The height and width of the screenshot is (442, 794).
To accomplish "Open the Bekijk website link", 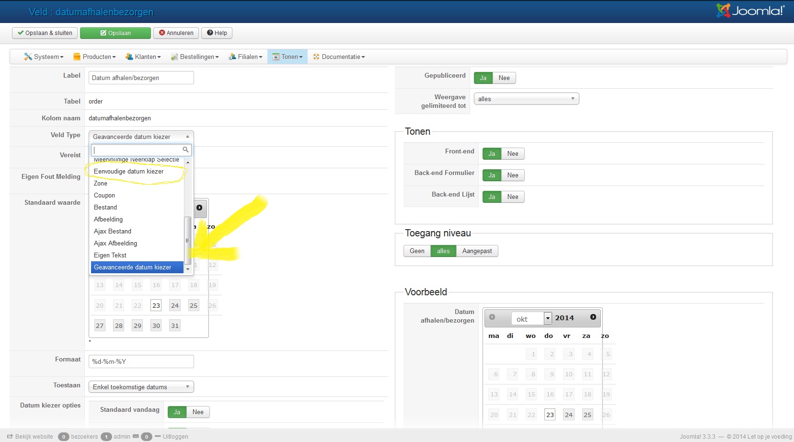I will pos(30,437).
